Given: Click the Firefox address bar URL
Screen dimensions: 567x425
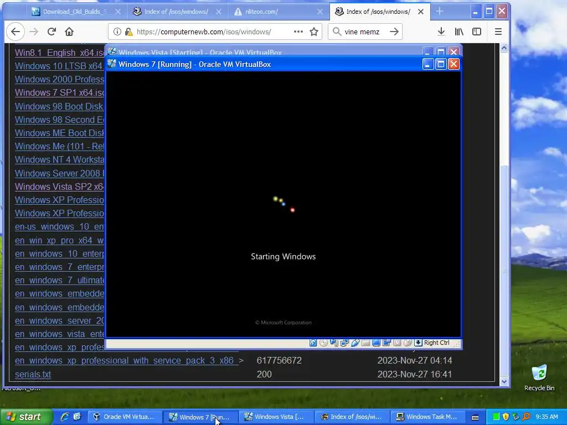Looking at the screenshot, I should [x=204, y=32].
